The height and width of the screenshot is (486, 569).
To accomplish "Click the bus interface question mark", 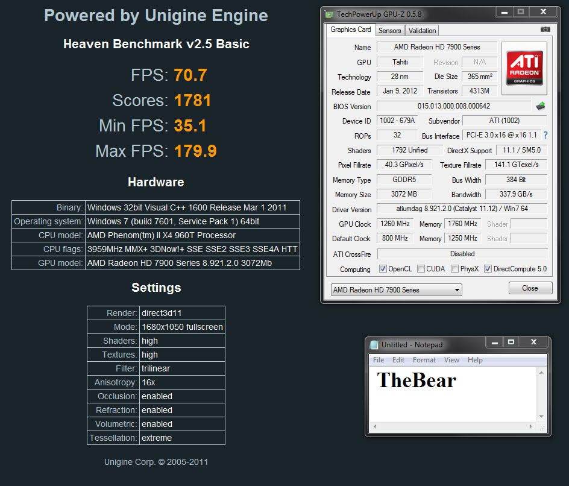I will coord(545,135).
